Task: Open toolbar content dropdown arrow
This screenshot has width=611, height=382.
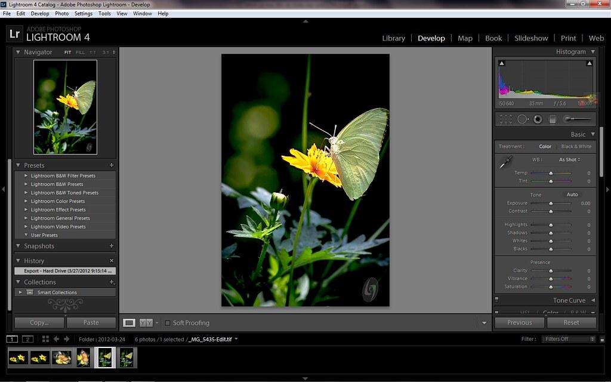Action: [x=485, y=323]
